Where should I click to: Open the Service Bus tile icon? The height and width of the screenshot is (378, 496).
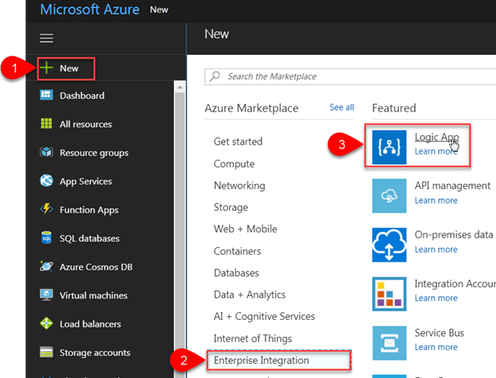tap(389, 340)
